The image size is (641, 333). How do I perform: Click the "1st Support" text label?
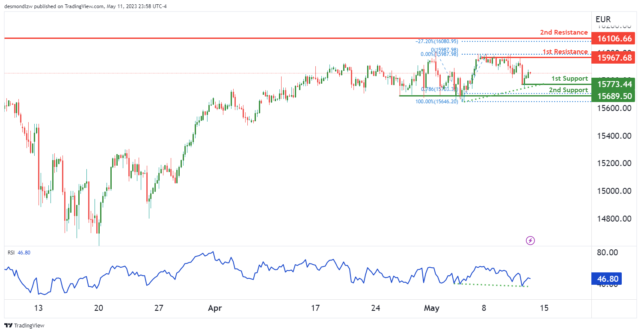point(569,79)
